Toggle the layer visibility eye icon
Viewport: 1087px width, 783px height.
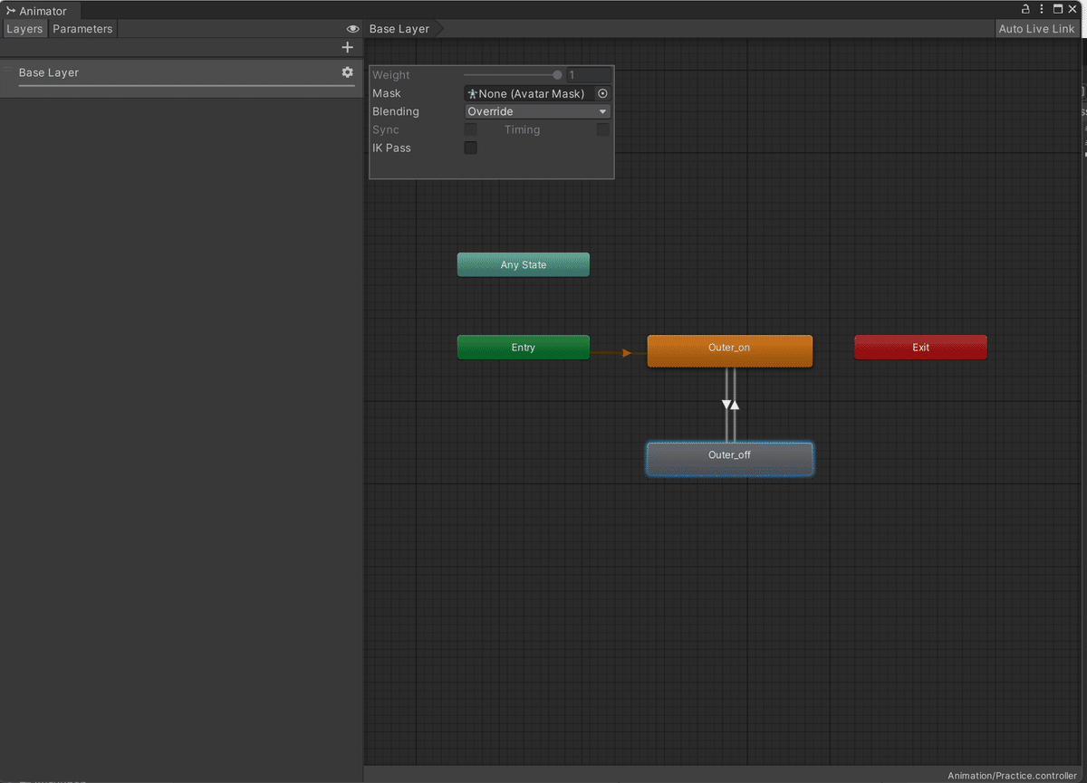(x=352, y=28)
